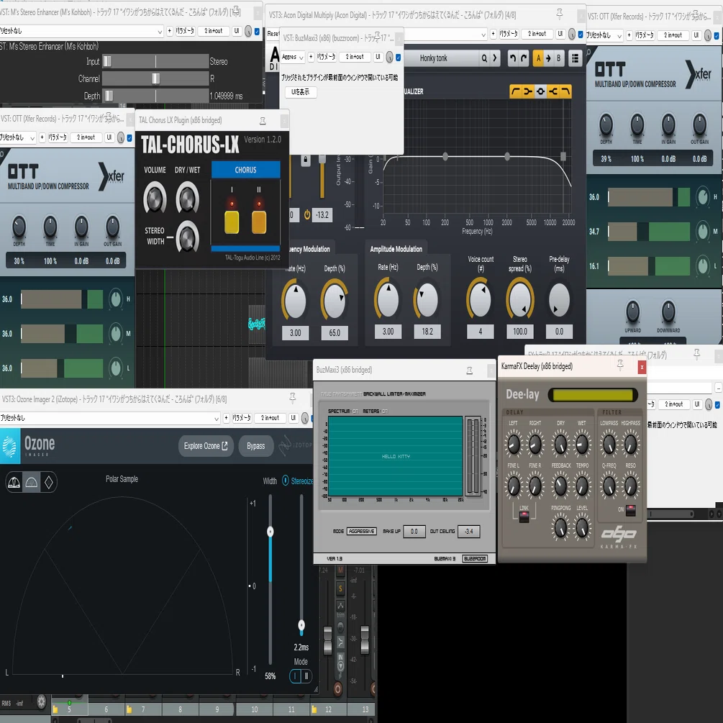
Task: Open preset search in Acon Multiply
Action: (x=484, y=58)
